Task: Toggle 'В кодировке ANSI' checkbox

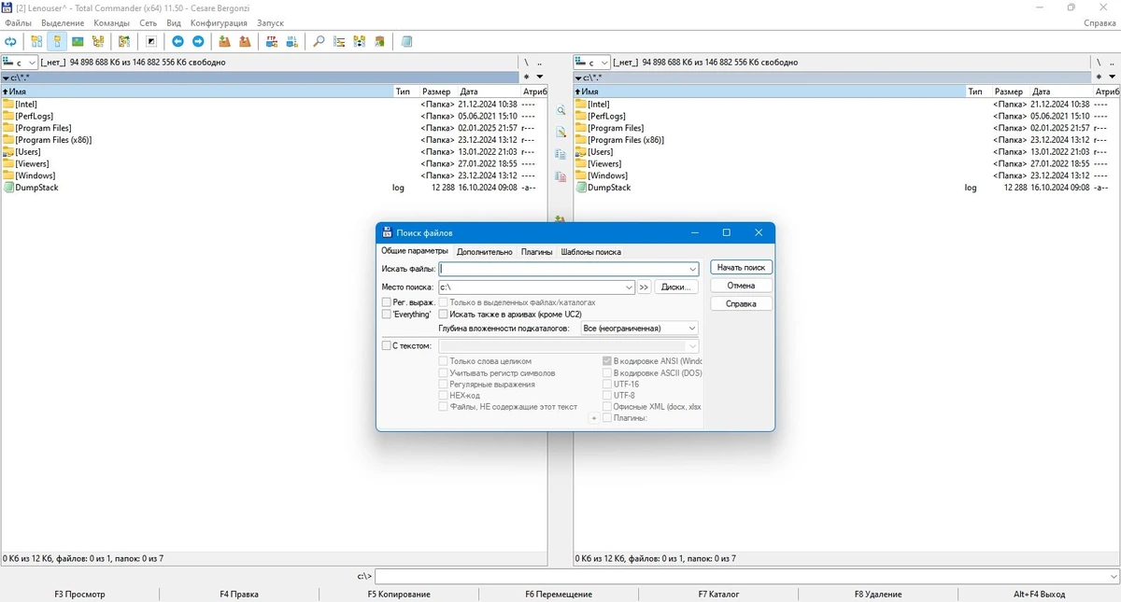Action: click(607, 361)
